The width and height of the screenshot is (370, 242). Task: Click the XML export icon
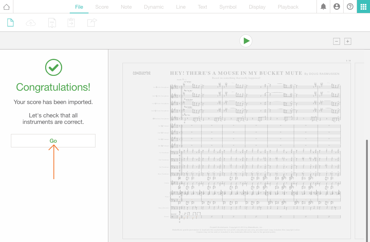point(52,23)
